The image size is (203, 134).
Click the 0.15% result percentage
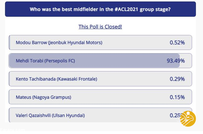[177, 97]
